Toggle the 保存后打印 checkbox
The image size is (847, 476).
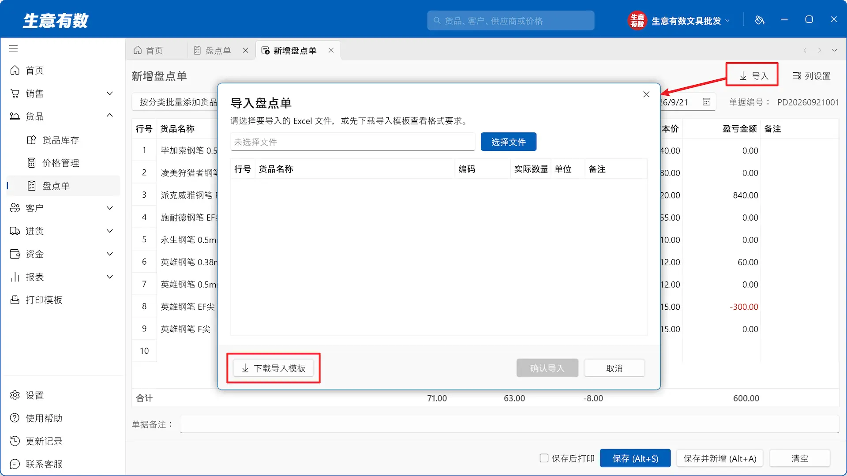544,458
